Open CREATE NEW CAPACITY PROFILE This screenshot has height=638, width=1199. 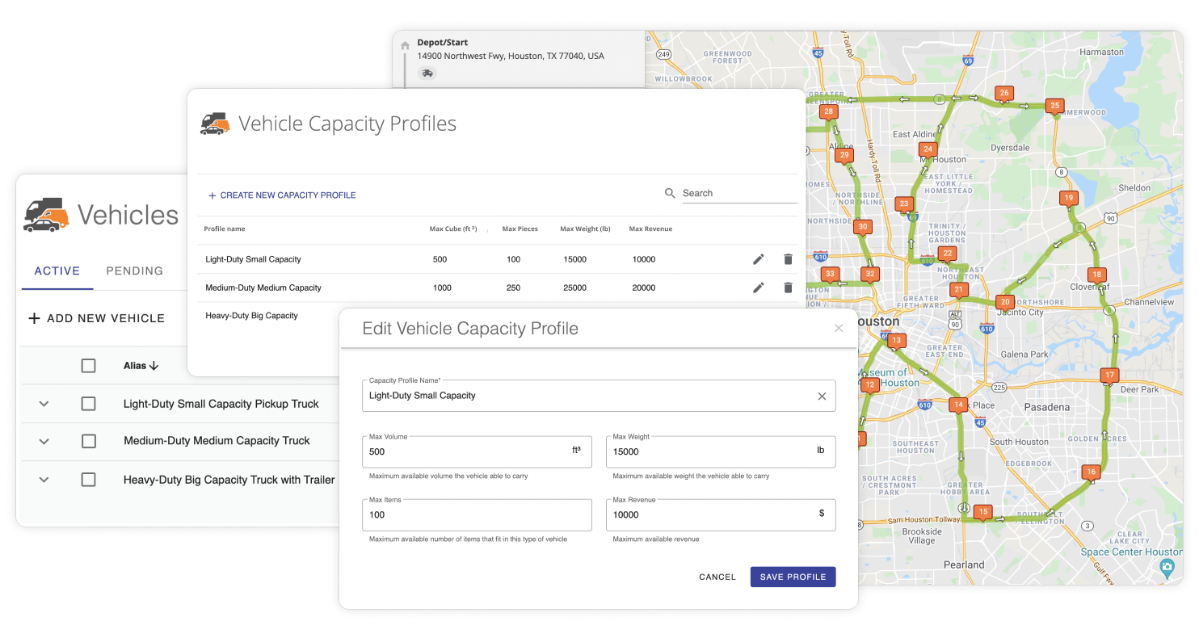281,195
